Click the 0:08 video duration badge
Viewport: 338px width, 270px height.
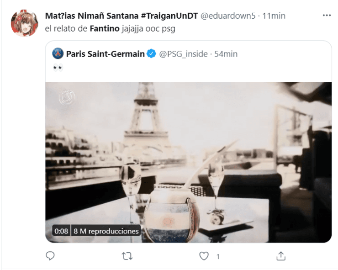[61, 231]
